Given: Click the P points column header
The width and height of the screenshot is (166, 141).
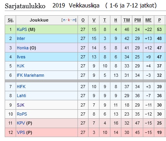Looking at the screenshot, I should (x=159, y=20).
